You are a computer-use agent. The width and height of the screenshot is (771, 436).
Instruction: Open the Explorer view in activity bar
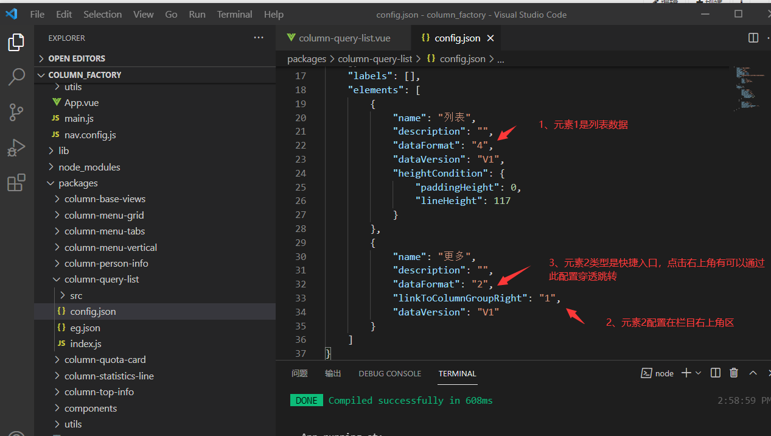coord(16,42)
